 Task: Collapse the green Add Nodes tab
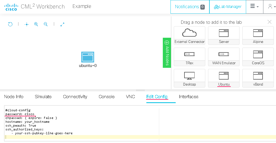[167, 53]
